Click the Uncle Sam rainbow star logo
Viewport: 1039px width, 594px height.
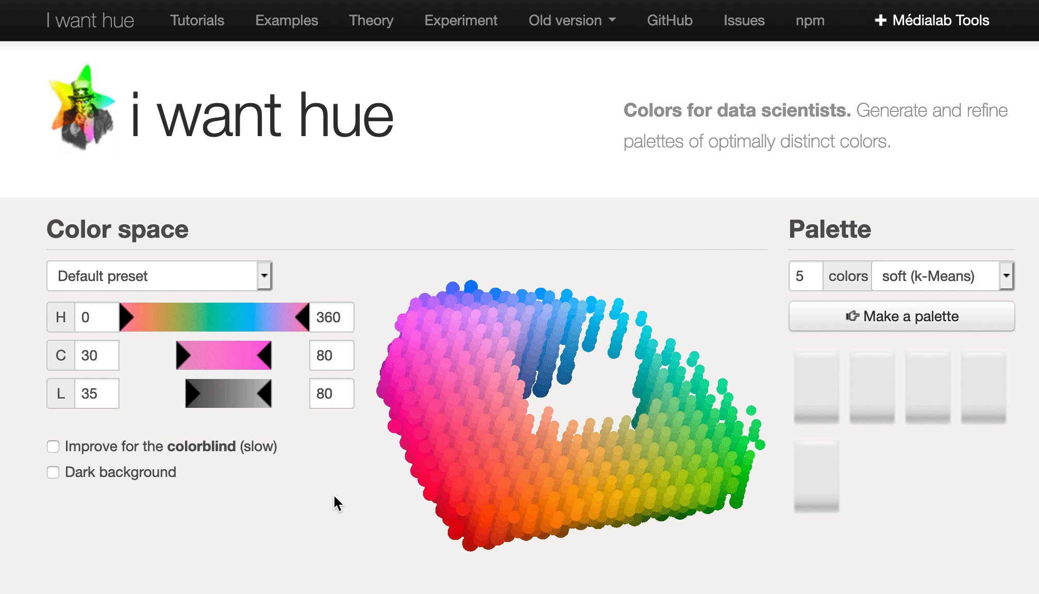[82, 108]
